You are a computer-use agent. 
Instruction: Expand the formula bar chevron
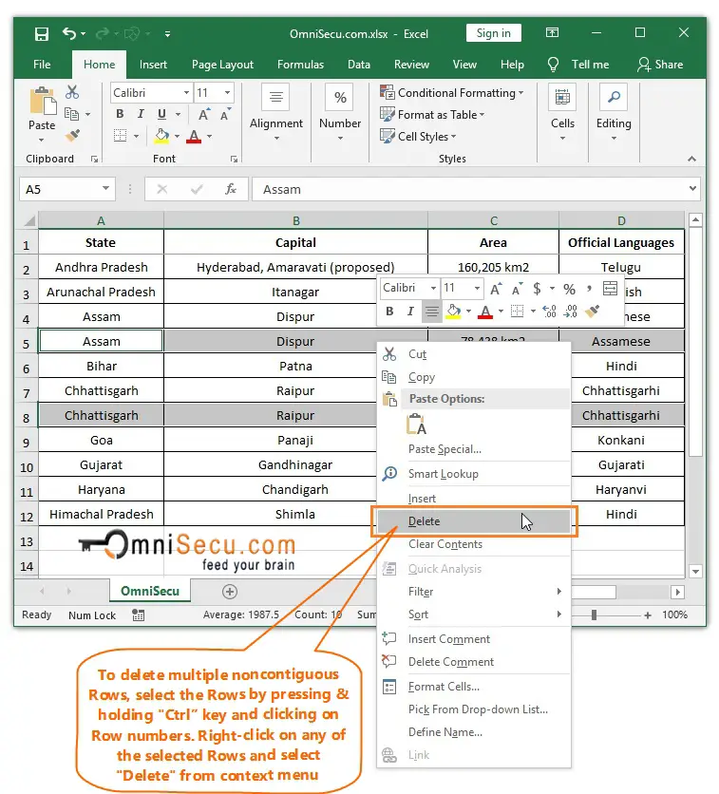692,188
